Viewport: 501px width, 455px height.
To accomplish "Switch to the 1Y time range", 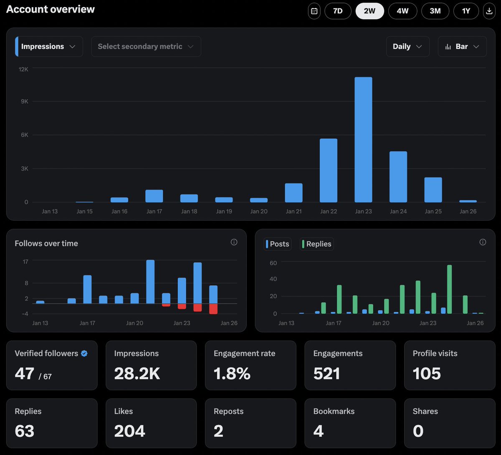I will 466,11.
